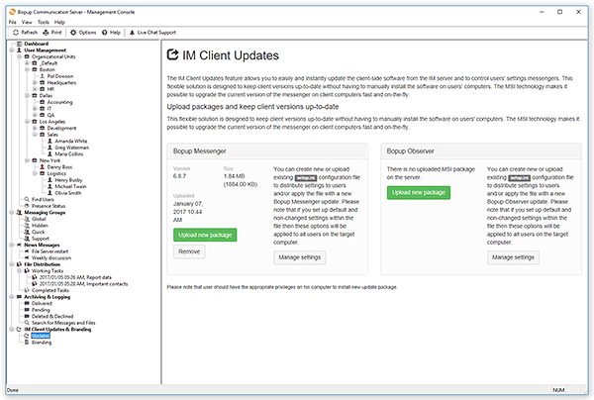Click the Organizational Units briefcase icon
Image resolution: width=594 pixels, height=400 pixels.
[27, 56]
